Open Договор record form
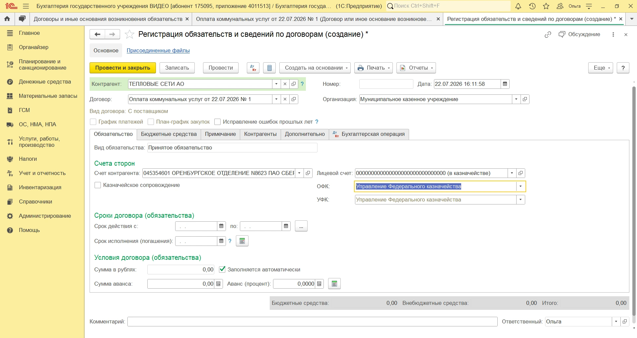Screen dimensions: 637x338 (294, 99)
